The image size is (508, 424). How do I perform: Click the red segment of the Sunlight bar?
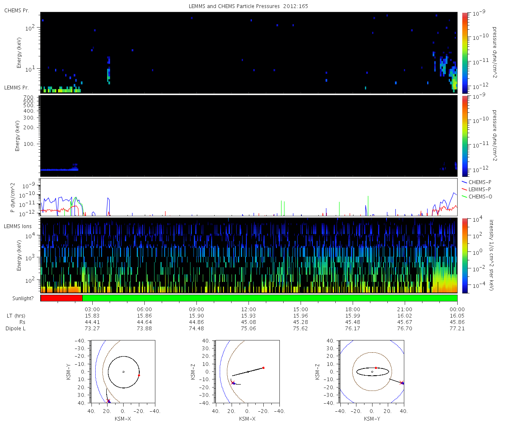click(61, 298)
